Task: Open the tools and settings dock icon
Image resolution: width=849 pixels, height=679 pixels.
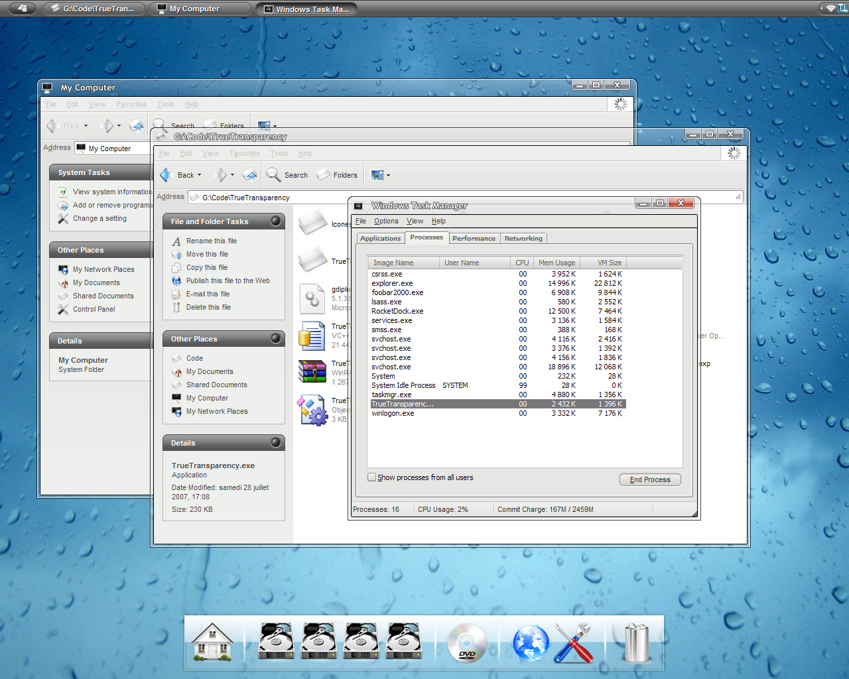Action: [573, 643]
